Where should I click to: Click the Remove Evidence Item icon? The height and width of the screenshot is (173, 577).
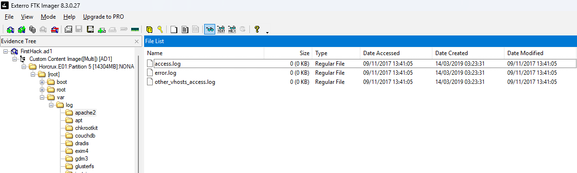click(x=43, y=29)
